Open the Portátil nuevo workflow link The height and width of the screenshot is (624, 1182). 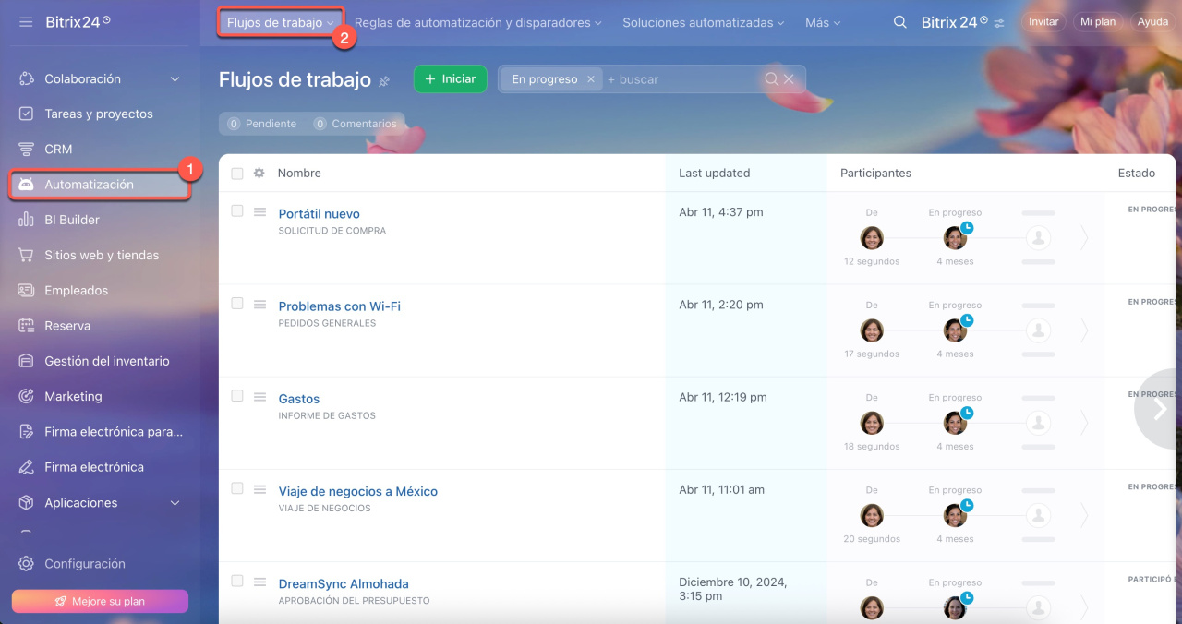tap(320, 214)
